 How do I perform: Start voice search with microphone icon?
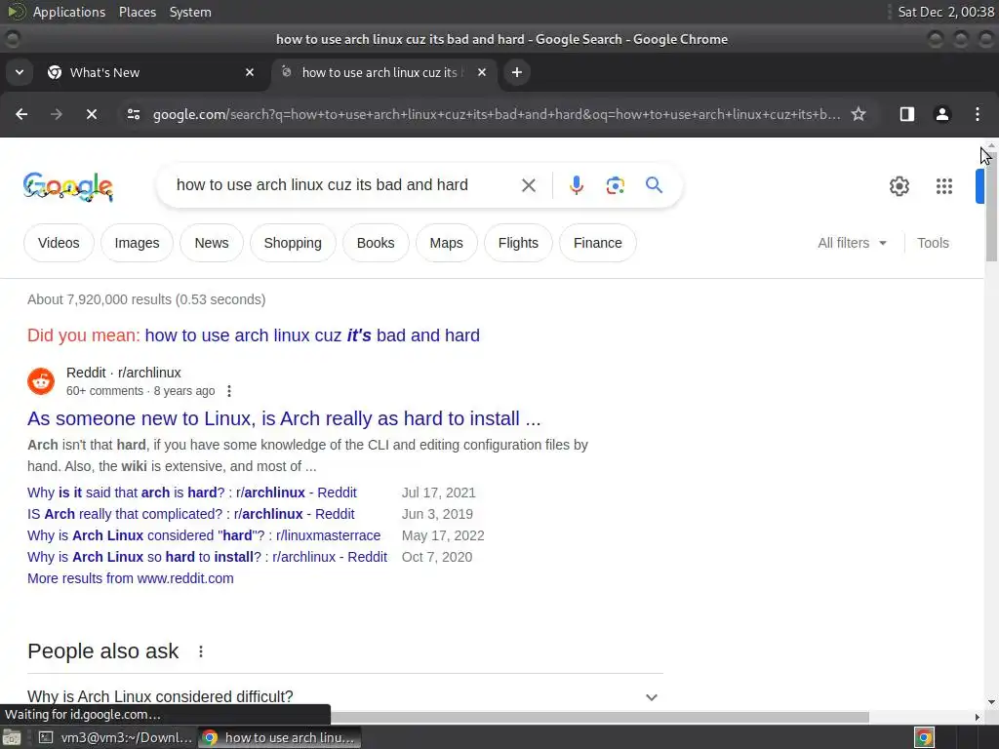576,185
